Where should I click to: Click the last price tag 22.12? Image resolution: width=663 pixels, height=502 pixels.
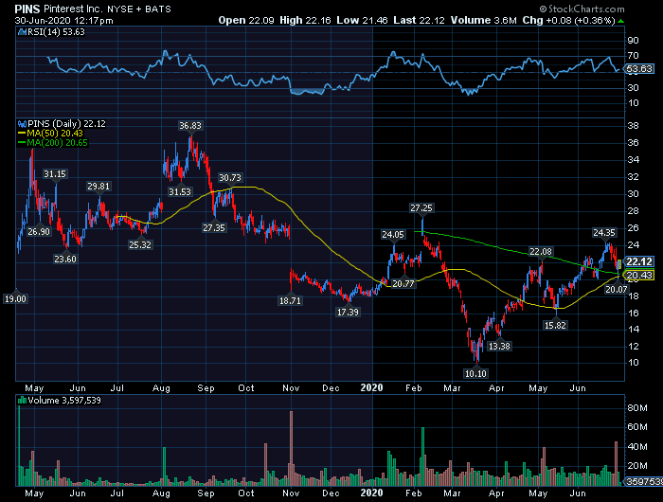pos(639,261)
